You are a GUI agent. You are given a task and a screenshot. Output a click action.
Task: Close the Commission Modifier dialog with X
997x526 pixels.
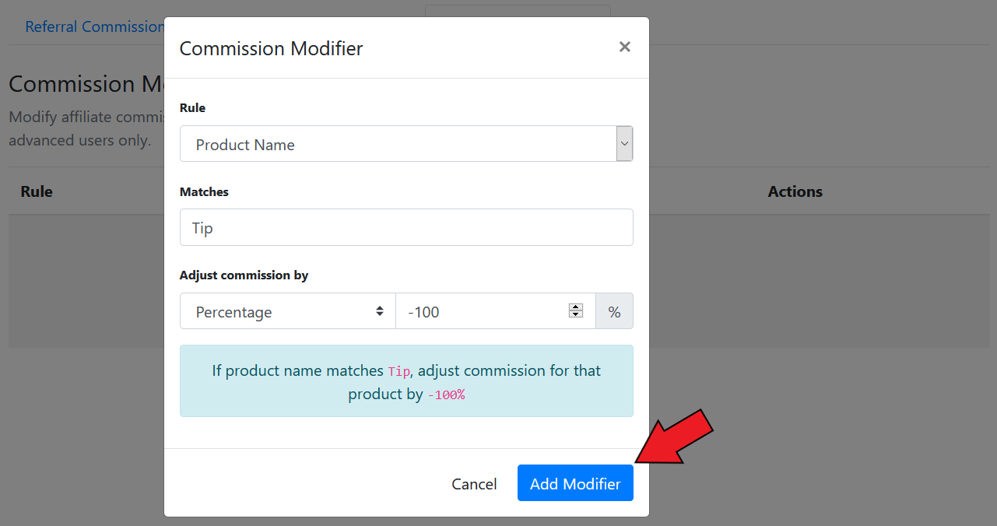(624, 47)
